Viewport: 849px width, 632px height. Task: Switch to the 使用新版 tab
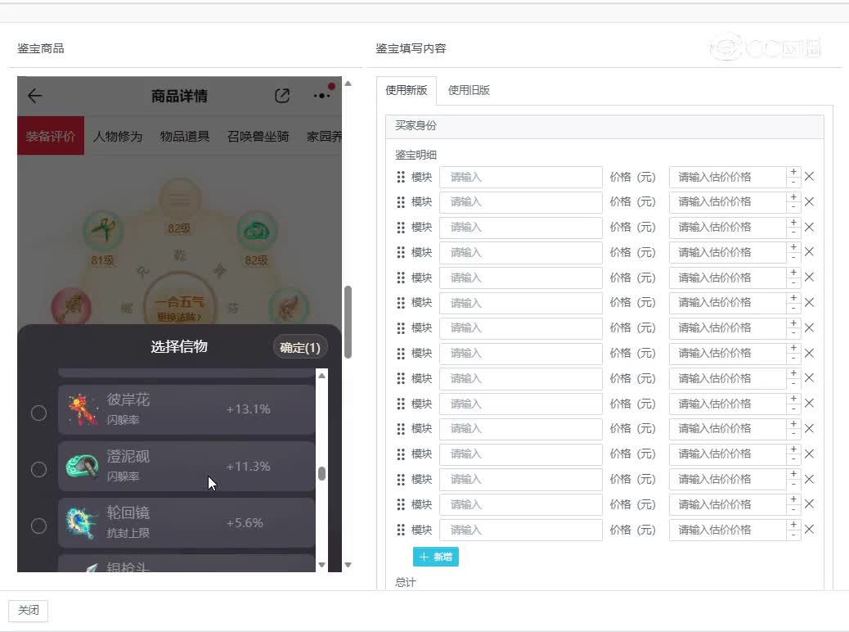coord(406,91)
